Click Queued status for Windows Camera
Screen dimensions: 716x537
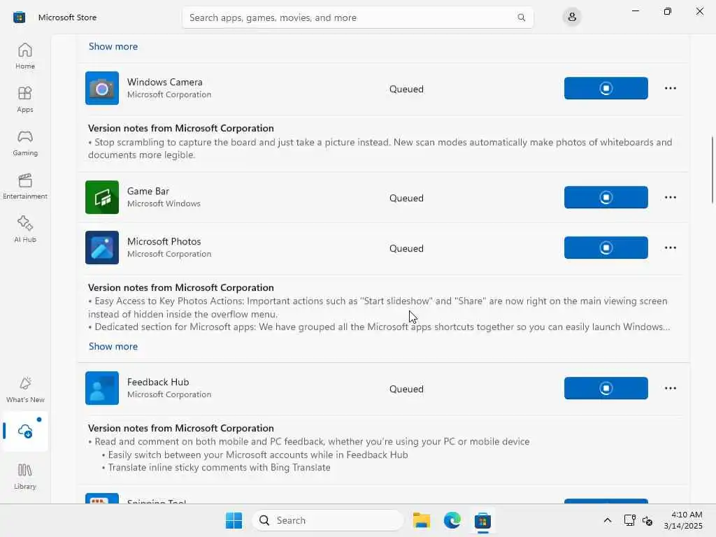pyautogui.click(x=406, y=89)
